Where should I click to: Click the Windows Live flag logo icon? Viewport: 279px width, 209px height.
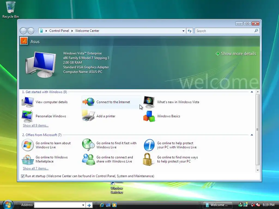tap(28, 145)
